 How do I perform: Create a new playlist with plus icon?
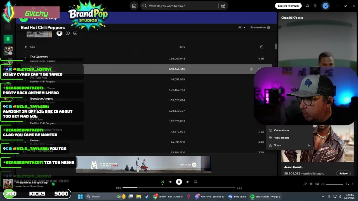coord(8,27)
